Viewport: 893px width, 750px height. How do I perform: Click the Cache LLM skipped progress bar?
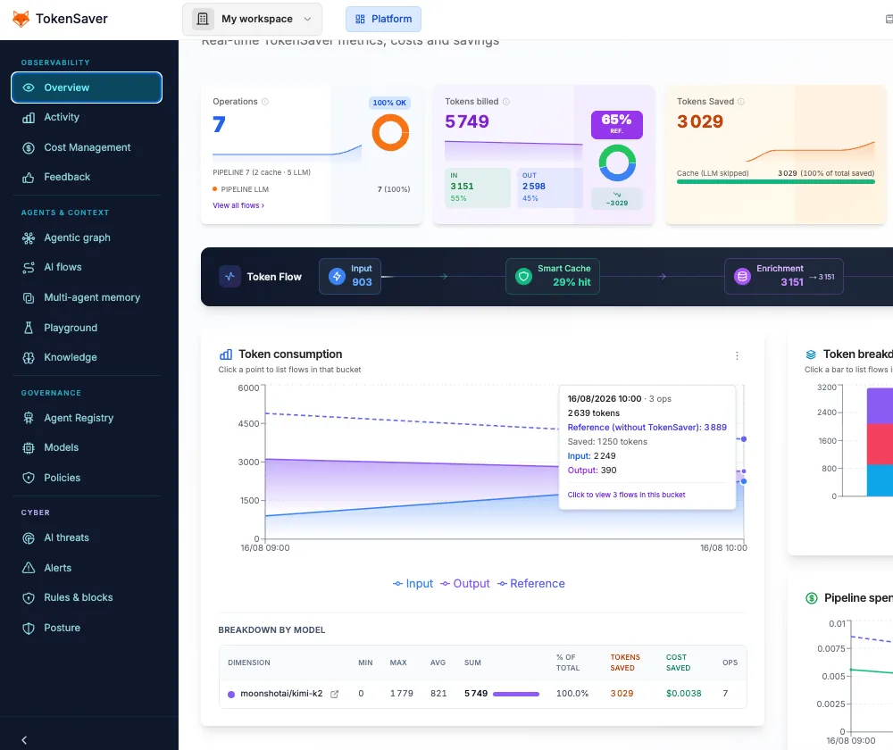pos(776,181)
